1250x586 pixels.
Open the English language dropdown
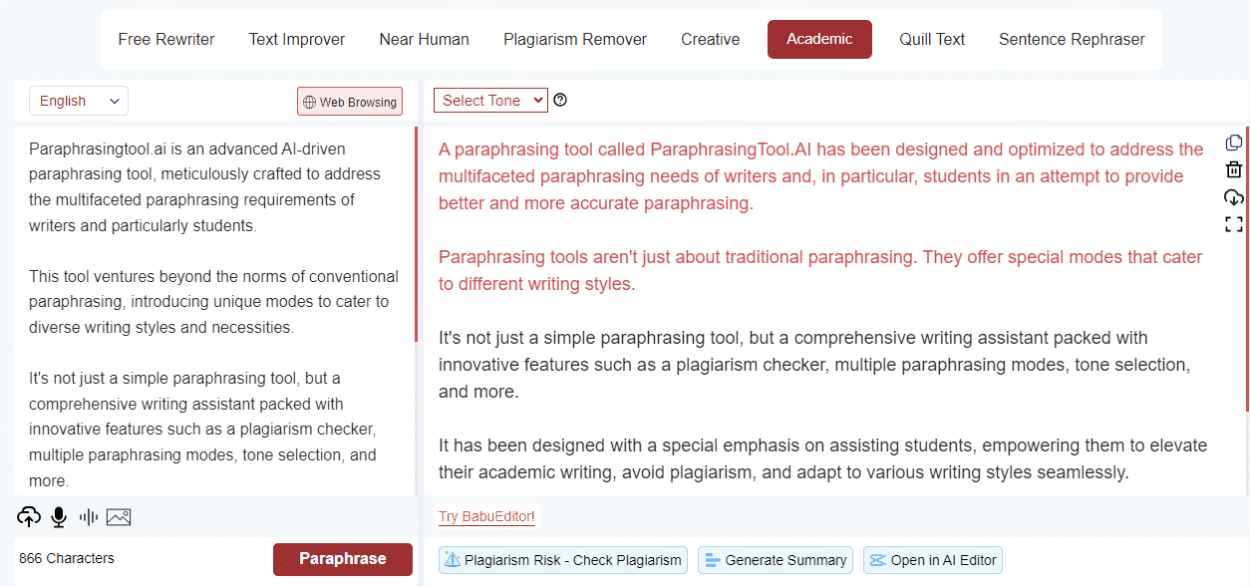79,101
